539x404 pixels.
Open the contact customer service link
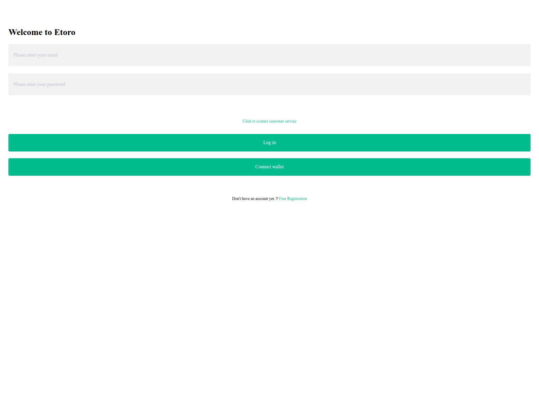click(269, 121)
